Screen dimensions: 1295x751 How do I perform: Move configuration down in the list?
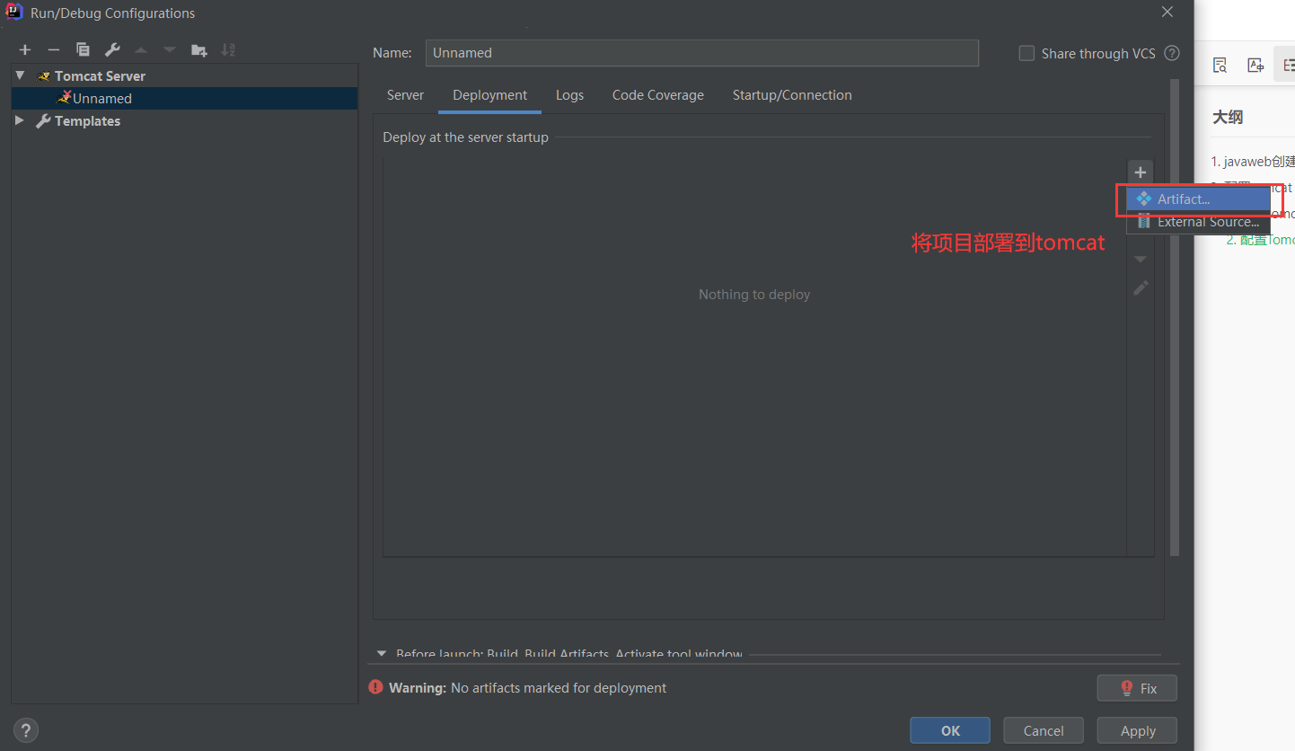click(170, 50)
